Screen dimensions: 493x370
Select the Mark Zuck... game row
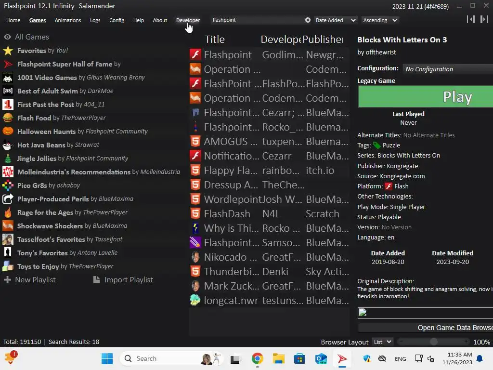[270, 286]
